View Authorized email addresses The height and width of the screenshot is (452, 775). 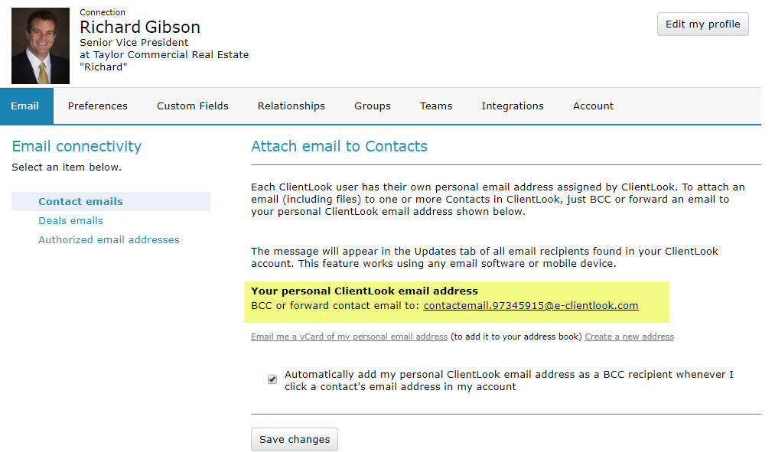click(x=109, y=239)
